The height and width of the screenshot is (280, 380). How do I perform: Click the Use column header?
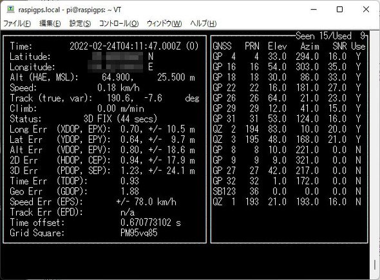tap(358, 46)
